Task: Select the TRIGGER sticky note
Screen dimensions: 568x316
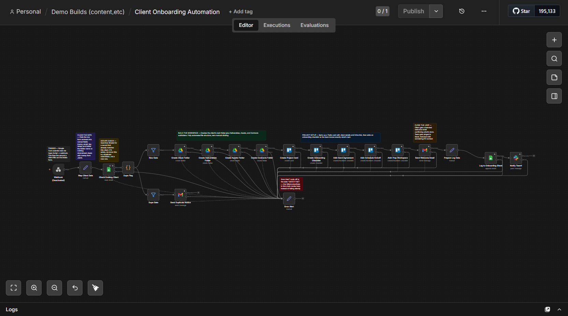Action: click(x=58, y=154)
